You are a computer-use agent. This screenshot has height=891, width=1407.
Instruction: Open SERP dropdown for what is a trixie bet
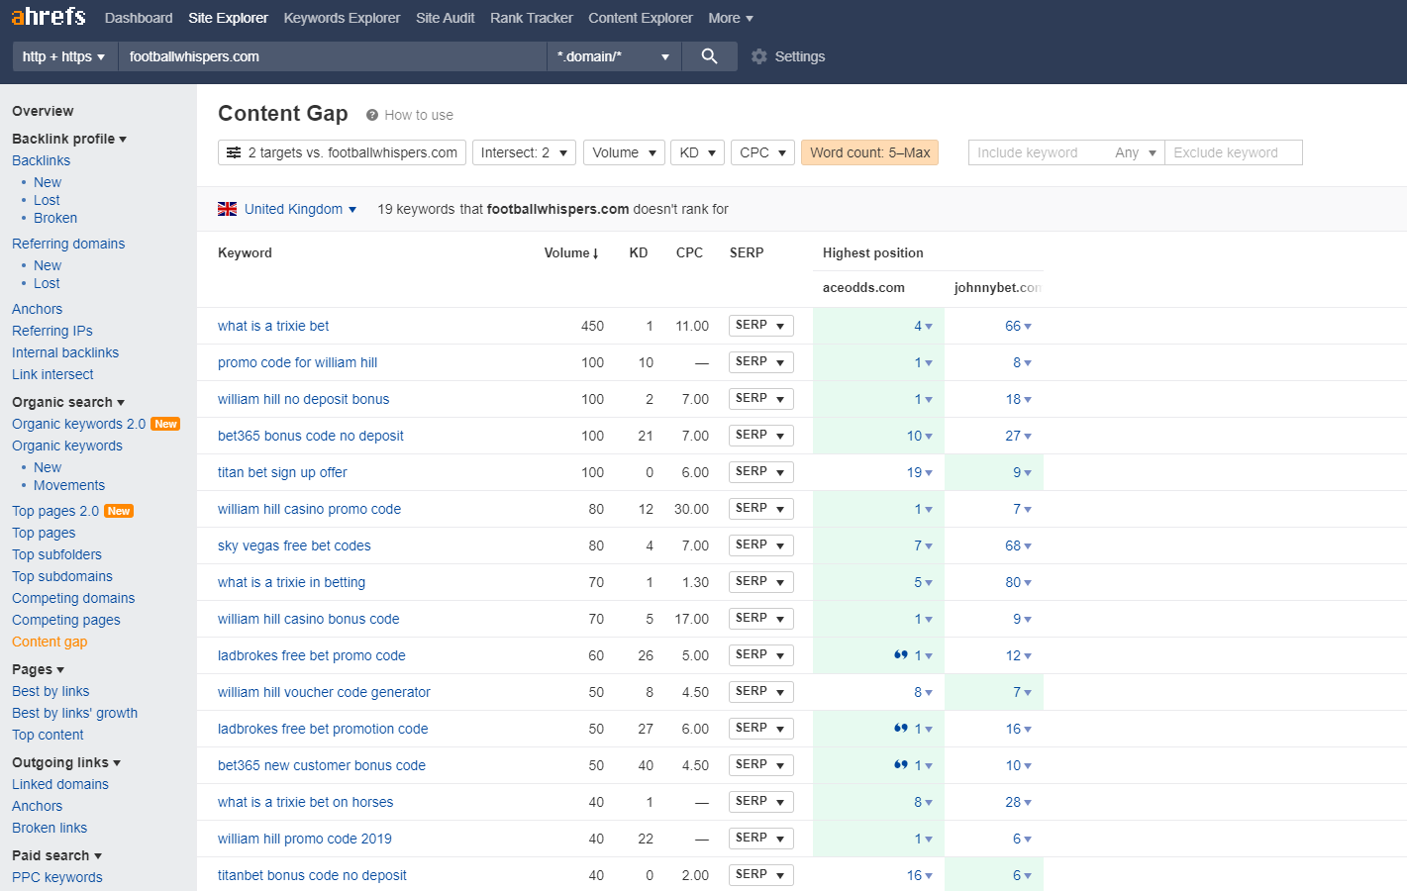tap(761, 326)
